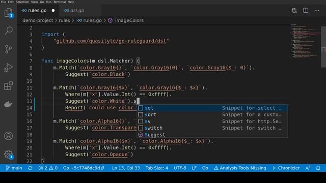Click the unsaved dot on rules.go tab
326x183 pixels.
(53, 10)
